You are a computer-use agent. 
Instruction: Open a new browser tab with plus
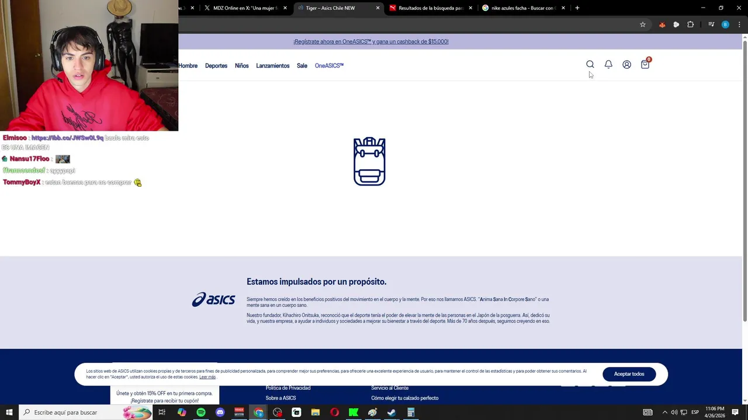point(577,8)
